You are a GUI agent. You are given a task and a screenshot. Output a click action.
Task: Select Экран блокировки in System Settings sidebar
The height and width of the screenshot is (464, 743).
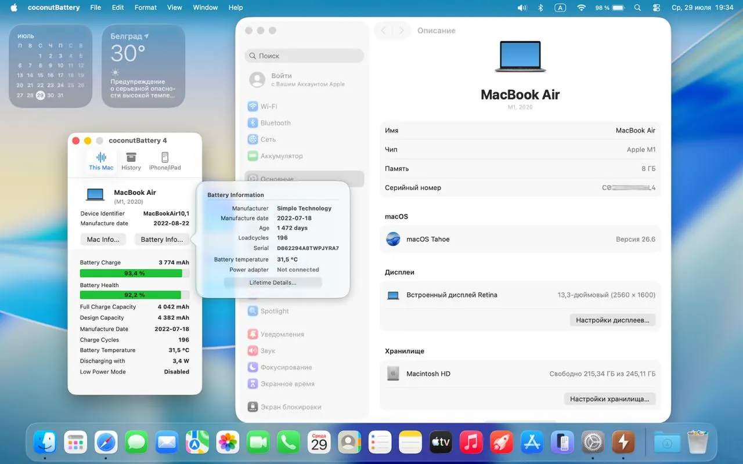tap(305, 407)
